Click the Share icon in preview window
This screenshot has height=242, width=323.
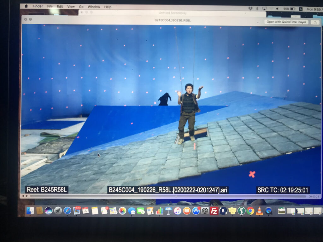[314, 22]
